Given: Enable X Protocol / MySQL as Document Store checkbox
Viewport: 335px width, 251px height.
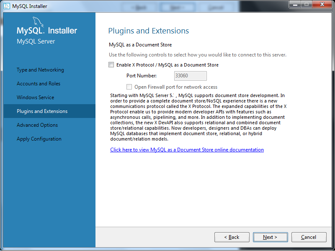Looking at the screenshot, I should (111, 65).
